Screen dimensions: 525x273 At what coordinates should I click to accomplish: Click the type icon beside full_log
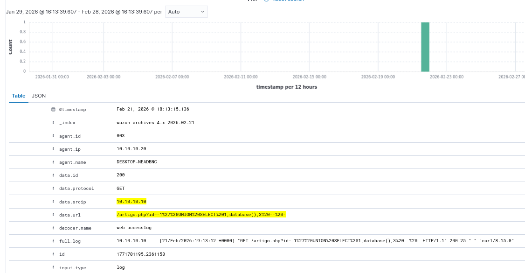[x=53, y=241]
